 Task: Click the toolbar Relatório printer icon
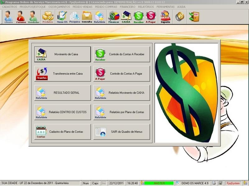99,17
